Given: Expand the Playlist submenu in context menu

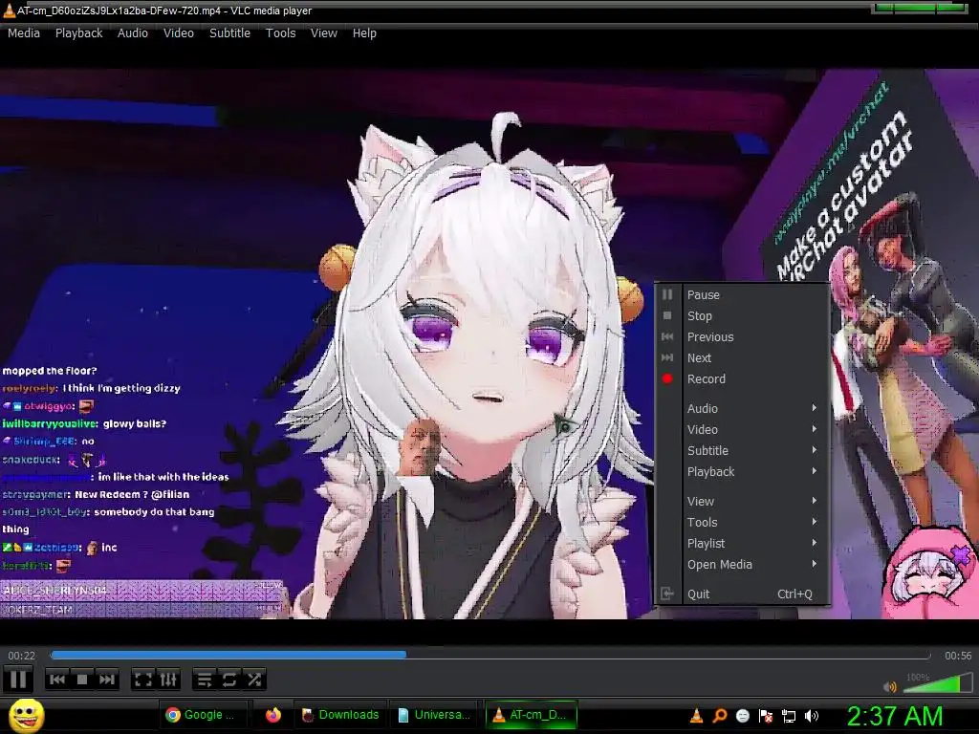Looking at the screenshot, I should (742, 544).
